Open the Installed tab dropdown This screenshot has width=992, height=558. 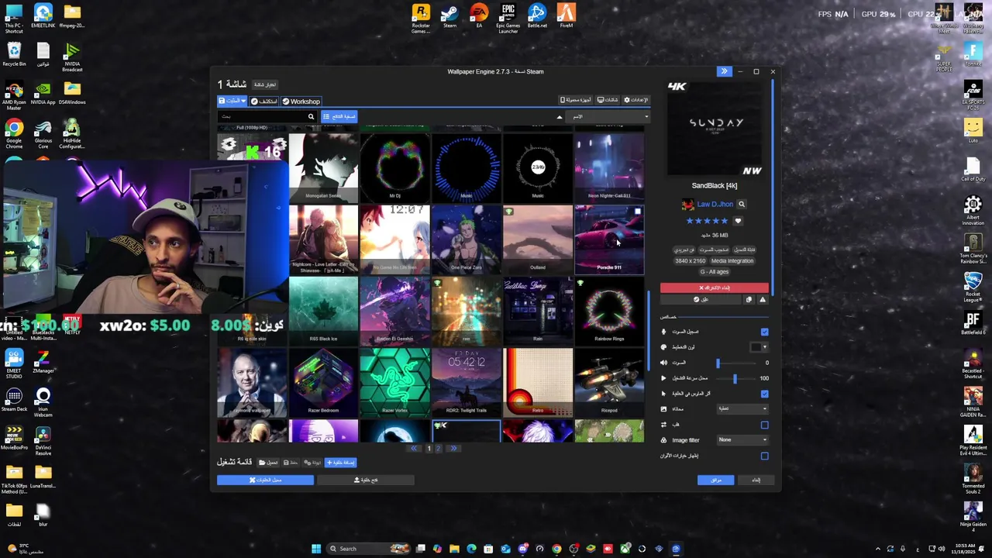[x=232, y=102]
